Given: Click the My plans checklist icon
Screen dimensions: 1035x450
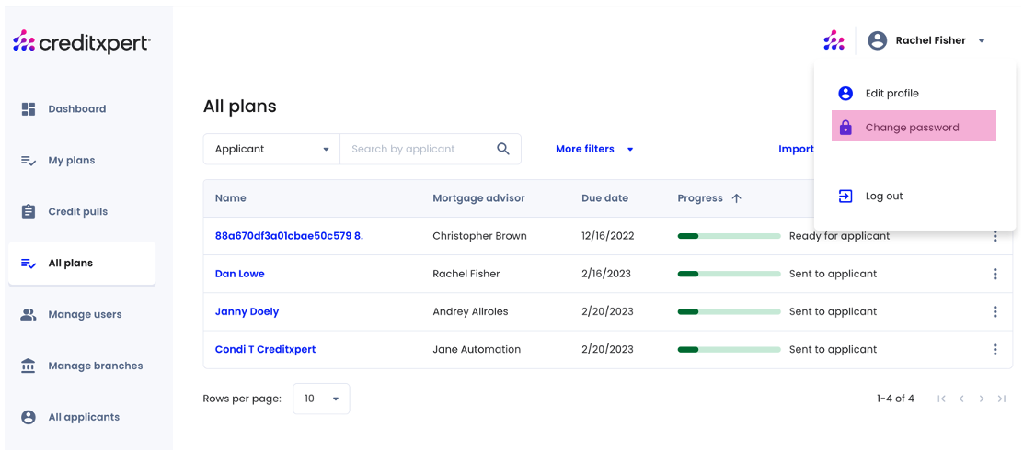Looking at the screenshot, I should (29, 160).
